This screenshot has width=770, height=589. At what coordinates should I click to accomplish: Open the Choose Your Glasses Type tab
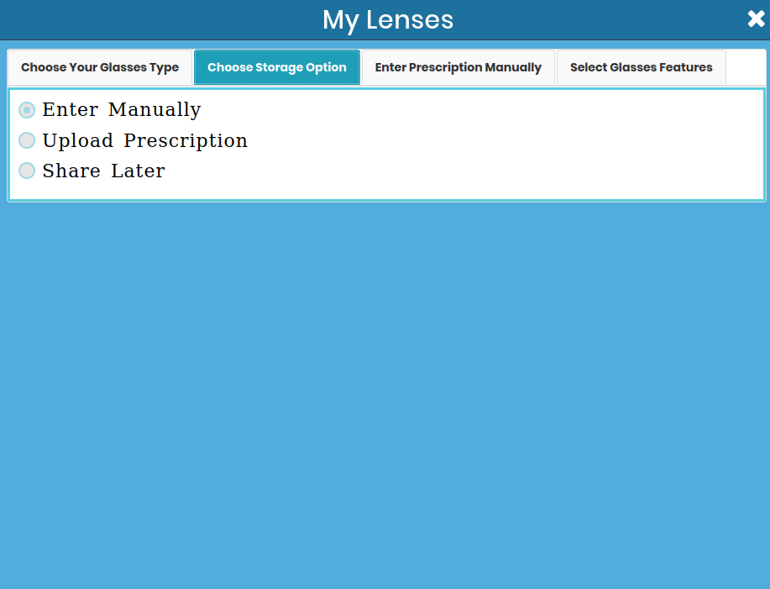coord(100,67)
